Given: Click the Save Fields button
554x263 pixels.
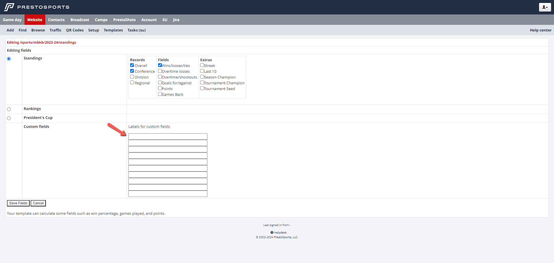Looking at the screenshot, I should tap(18, 203).
